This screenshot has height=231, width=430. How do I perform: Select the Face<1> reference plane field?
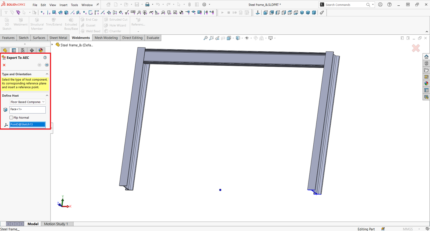(27, 110)
